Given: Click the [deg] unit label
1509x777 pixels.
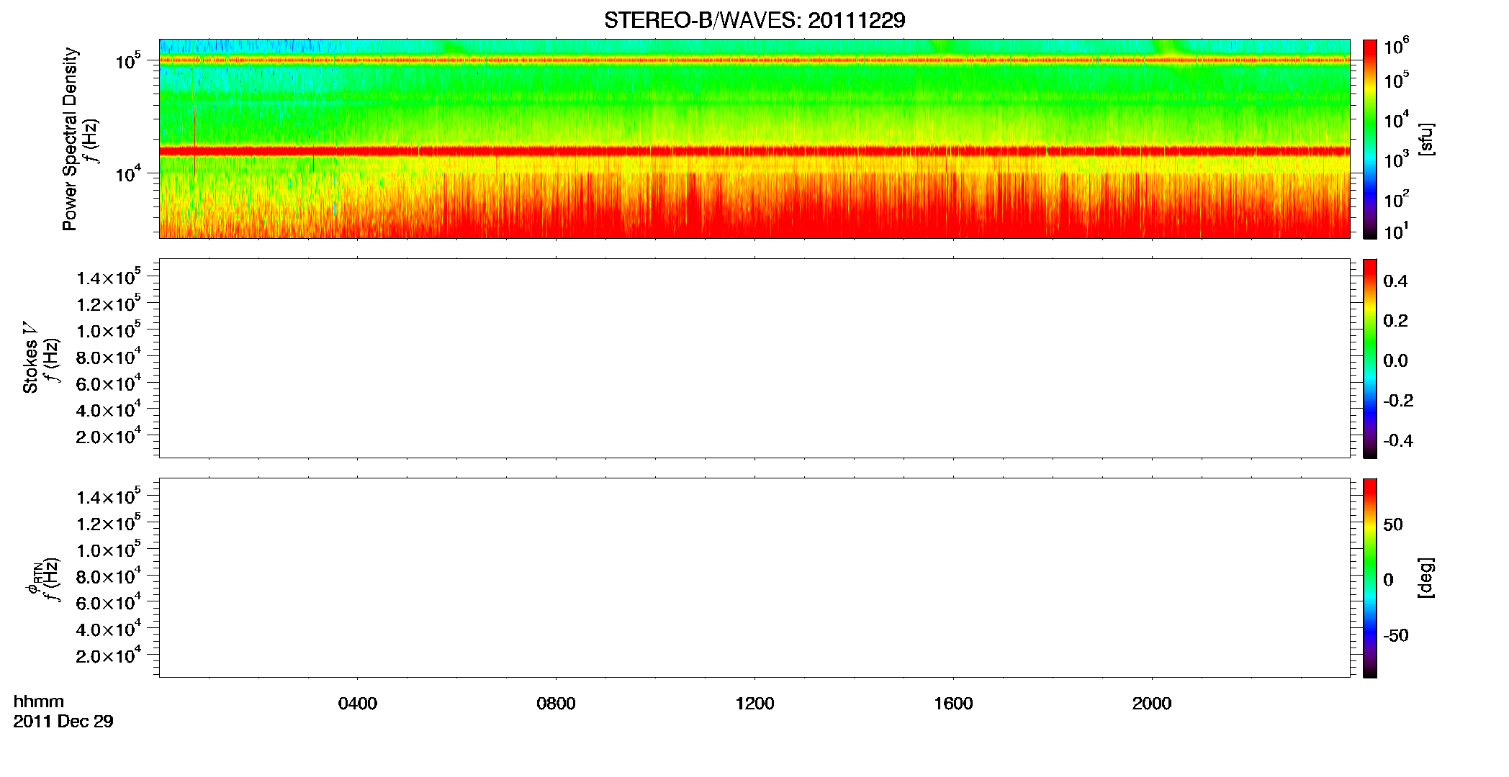Looking at the screenshot, I should click(x=1426, y=578).
